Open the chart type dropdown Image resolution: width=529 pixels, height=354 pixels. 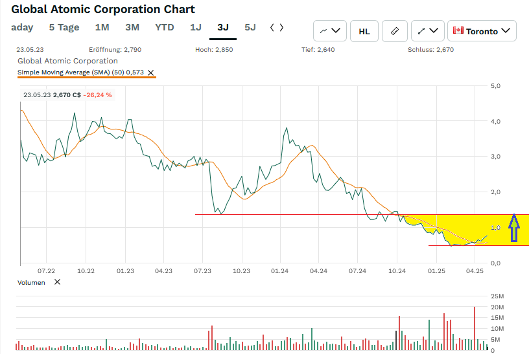tap(329, 31)
